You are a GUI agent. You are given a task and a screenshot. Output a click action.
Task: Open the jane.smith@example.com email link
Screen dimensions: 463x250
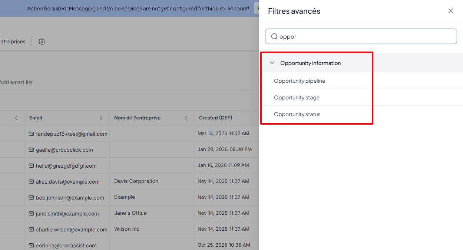tap(67, 214)
